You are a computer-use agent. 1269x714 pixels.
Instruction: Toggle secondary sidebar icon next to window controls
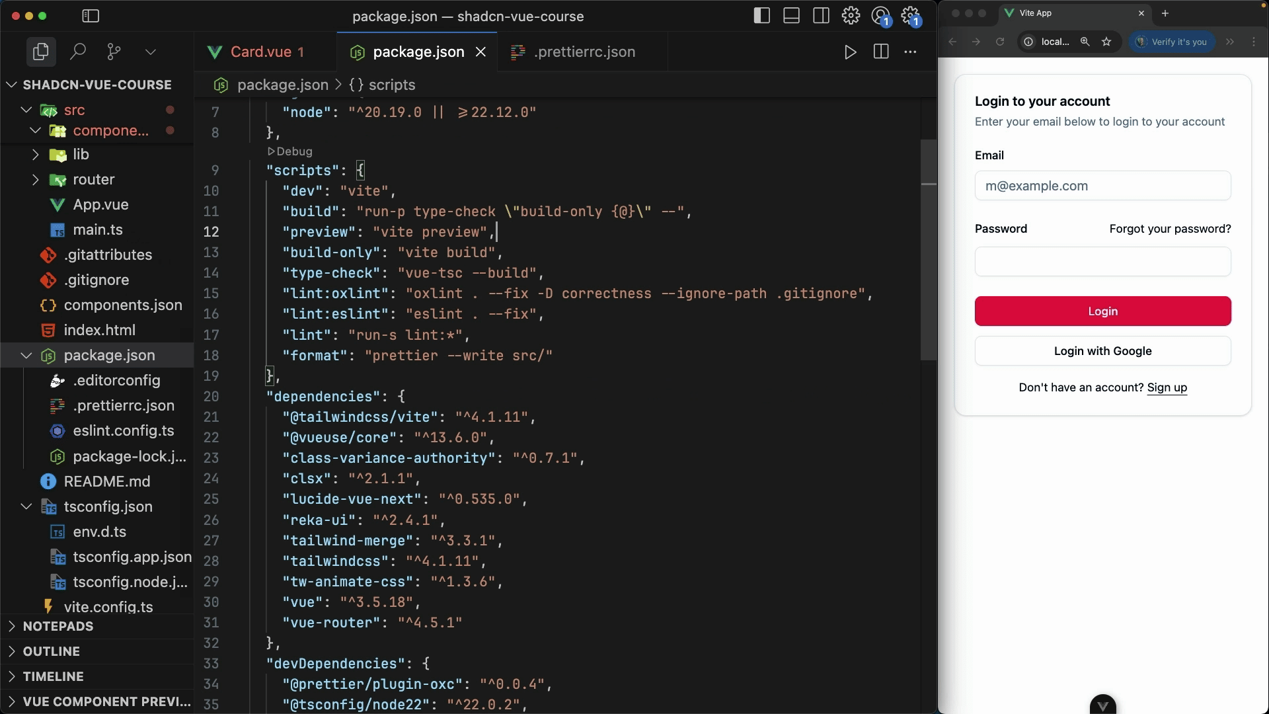coord(91,16)
